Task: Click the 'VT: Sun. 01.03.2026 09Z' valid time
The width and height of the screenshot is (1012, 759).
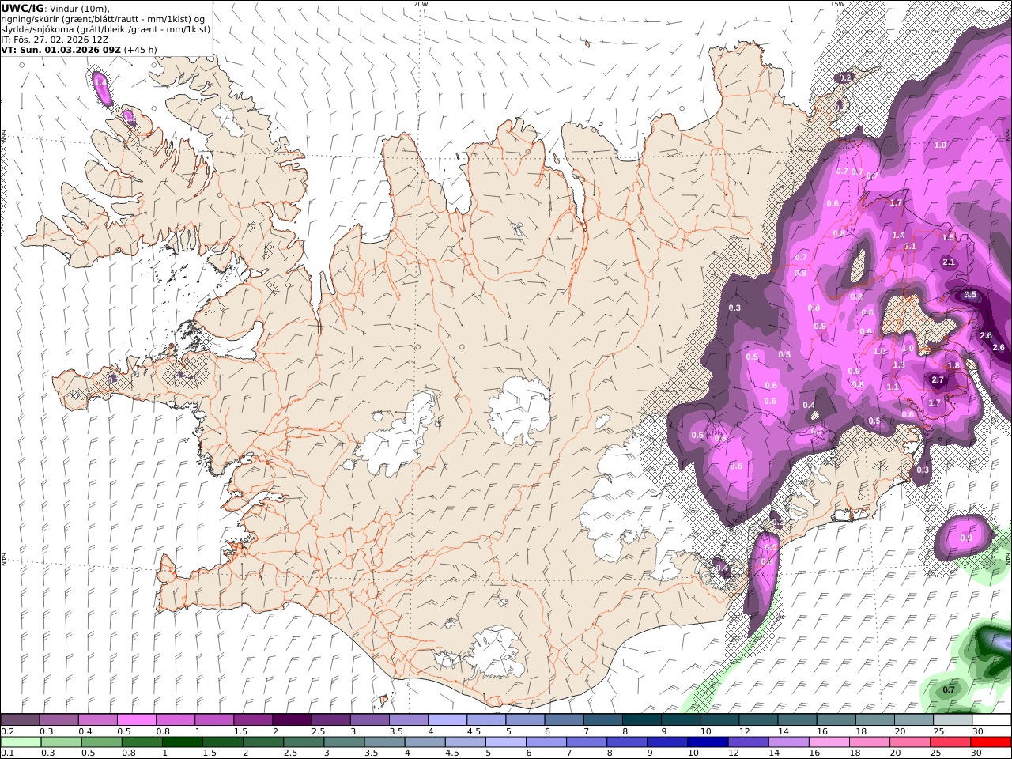Action: point(61,50)
